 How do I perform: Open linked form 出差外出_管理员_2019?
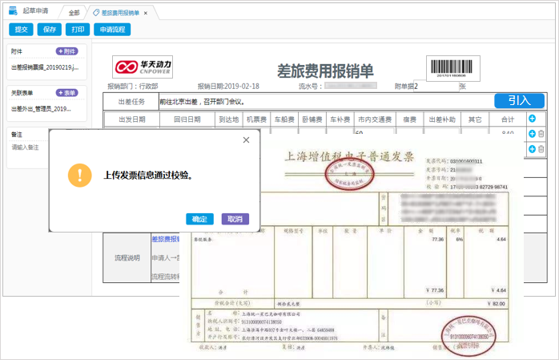(41, 109)
